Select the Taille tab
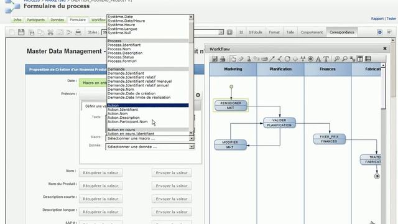The image size is (398, 224). coord(290,32)
